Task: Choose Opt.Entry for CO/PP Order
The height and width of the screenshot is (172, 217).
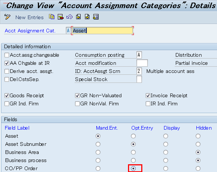Action: click(x=133, y=169)
